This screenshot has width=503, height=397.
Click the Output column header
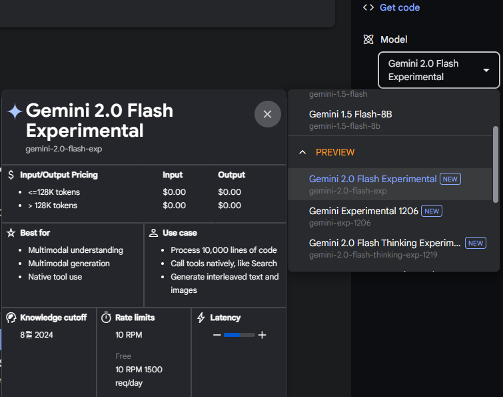pos(232,175)
